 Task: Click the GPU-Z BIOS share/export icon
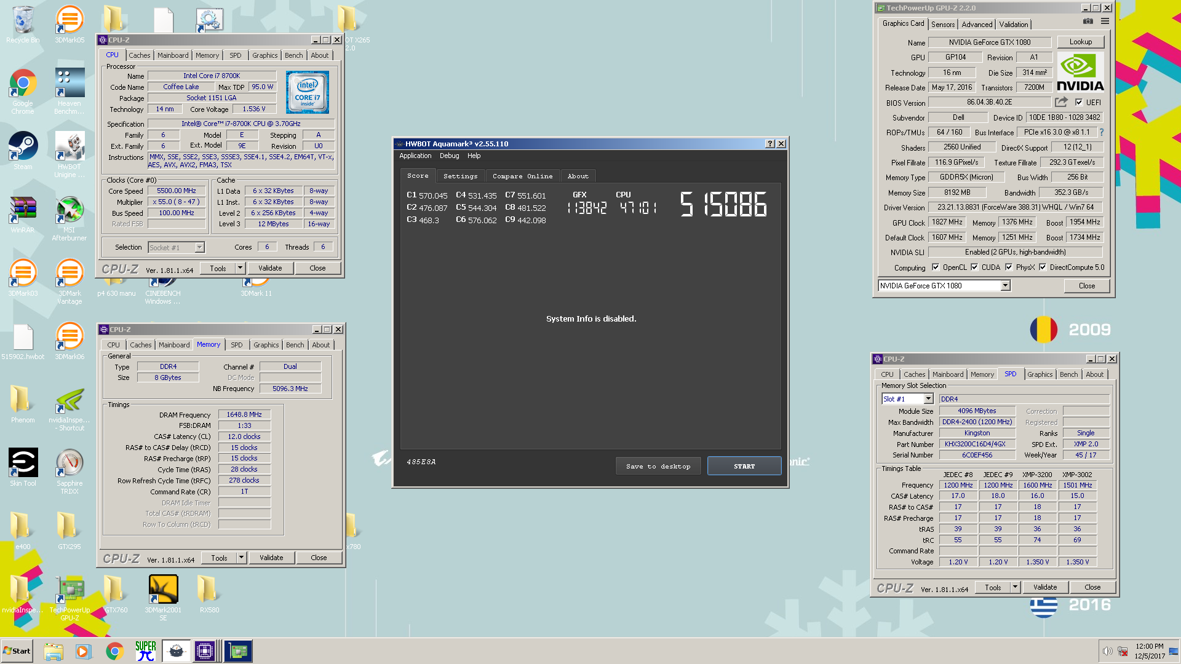coord(1061,102)
